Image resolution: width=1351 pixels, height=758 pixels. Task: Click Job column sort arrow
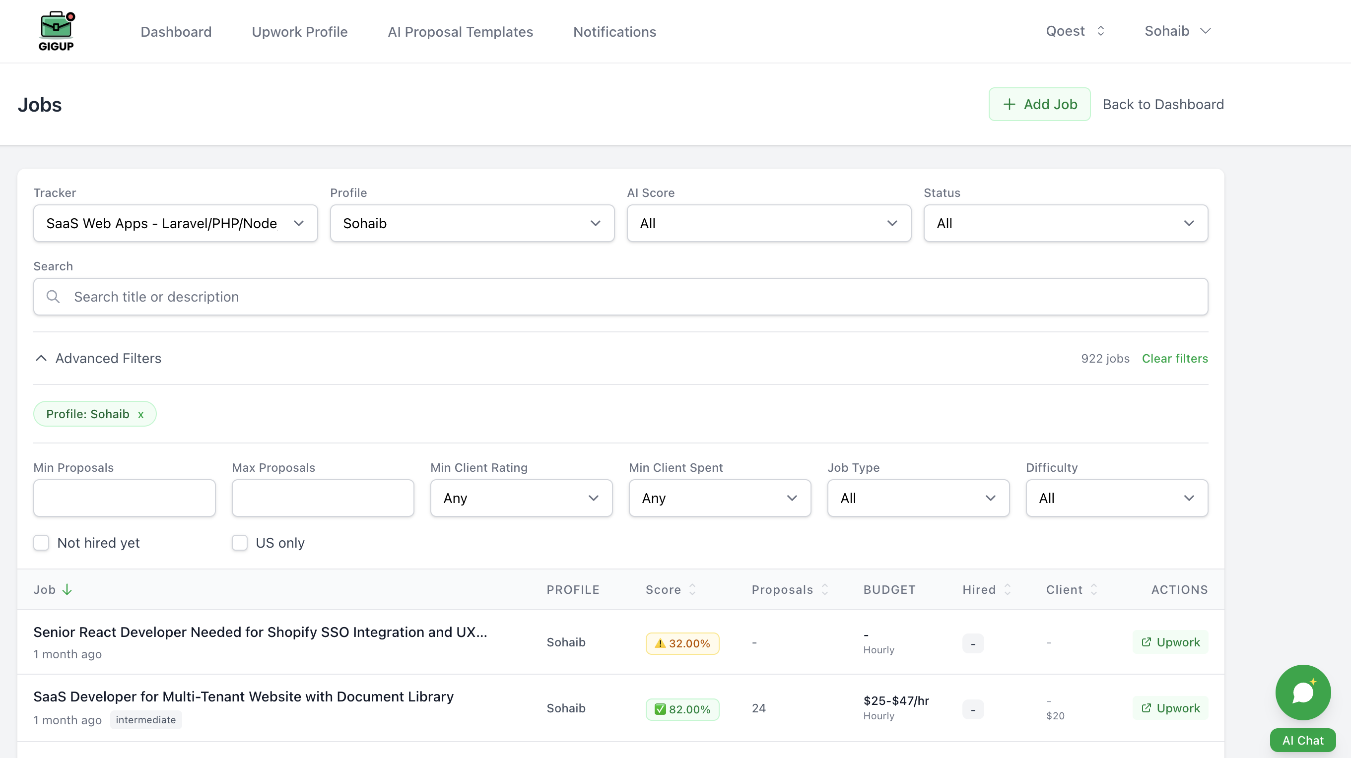point(67,590)
